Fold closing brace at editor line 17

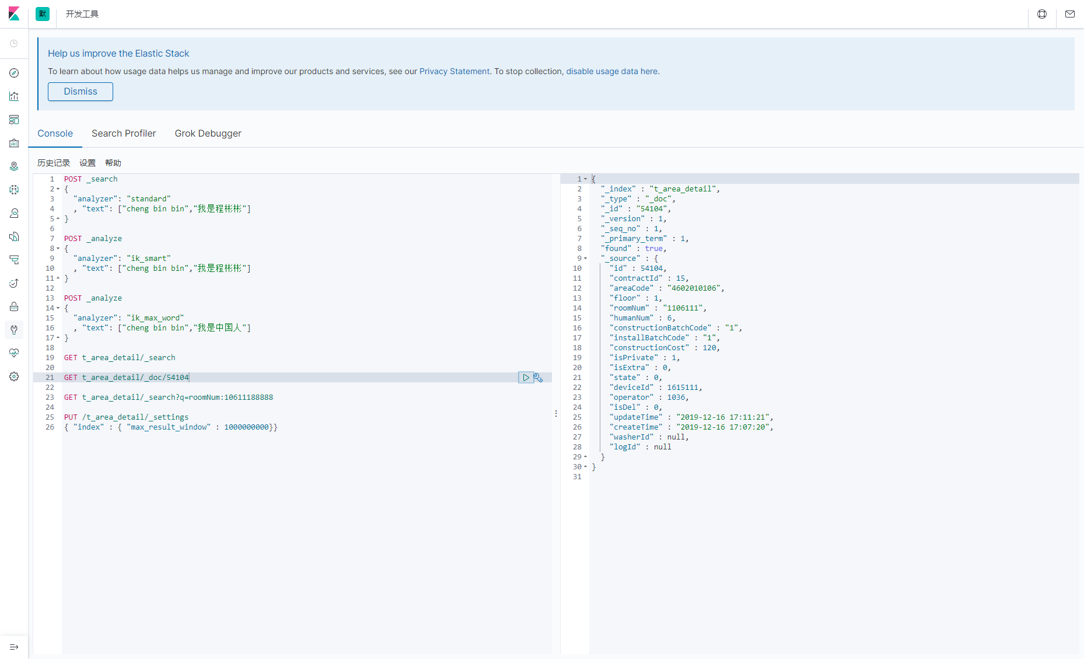[58, 338]
